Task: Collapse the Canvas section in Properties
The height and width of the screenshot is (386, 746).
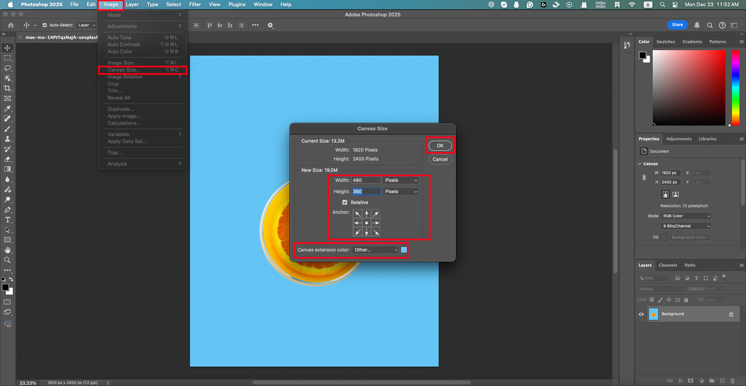Action: [x=640, y=164]
